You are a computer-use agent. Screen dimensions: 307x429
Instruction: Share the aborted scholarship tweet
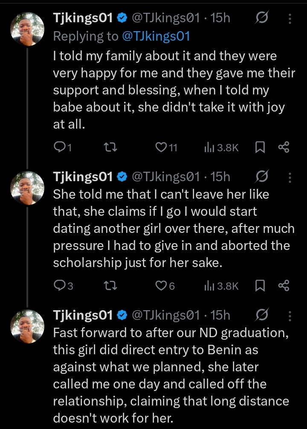[284, 286]
